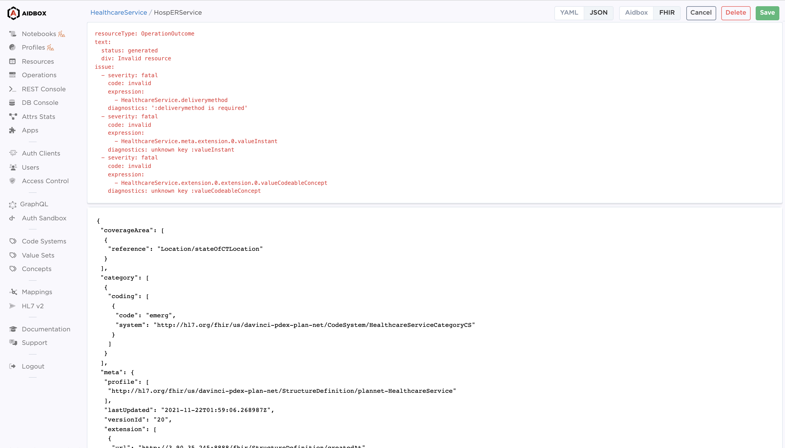Open the Code Systems section
Viewport: 785px width, 448px height.
click(44, 241)
